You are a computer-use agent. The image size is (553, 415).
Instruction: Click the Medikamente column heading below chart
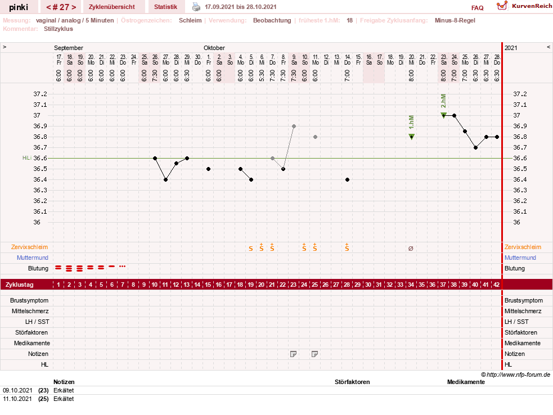coord(466,382)
